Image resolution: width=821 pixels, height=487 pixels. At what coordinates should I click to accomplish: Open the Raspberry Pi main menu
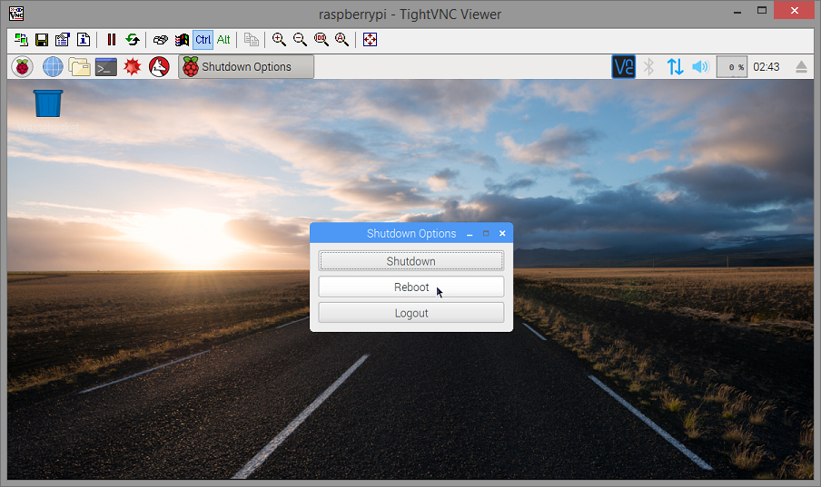(x=22, y=67)
